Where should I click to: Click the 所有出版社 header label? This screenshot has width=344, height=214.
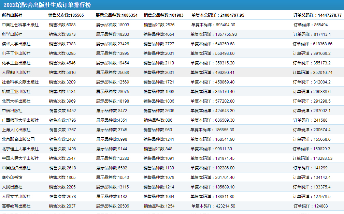pyautogui.click(x=12, y=15)
